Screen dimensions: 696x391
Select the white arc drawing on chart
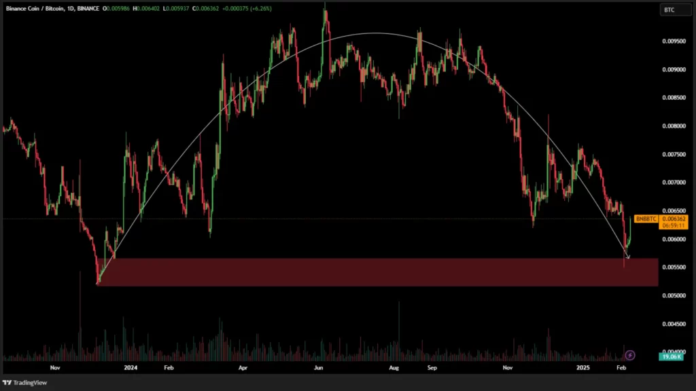pos(375,33)
